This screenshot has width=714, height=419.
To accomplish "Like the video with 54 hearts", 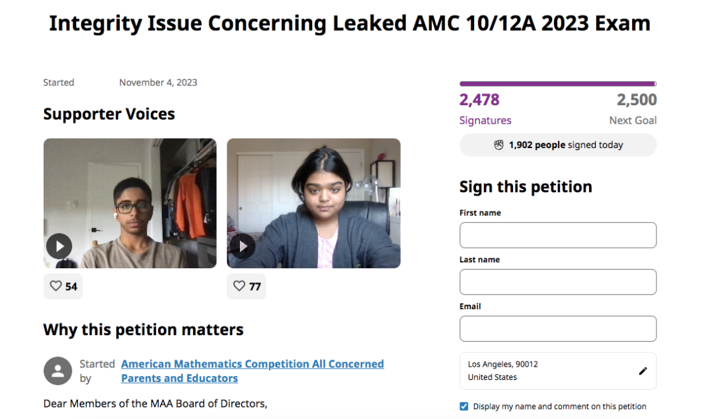I will click(x=63, y=286).
